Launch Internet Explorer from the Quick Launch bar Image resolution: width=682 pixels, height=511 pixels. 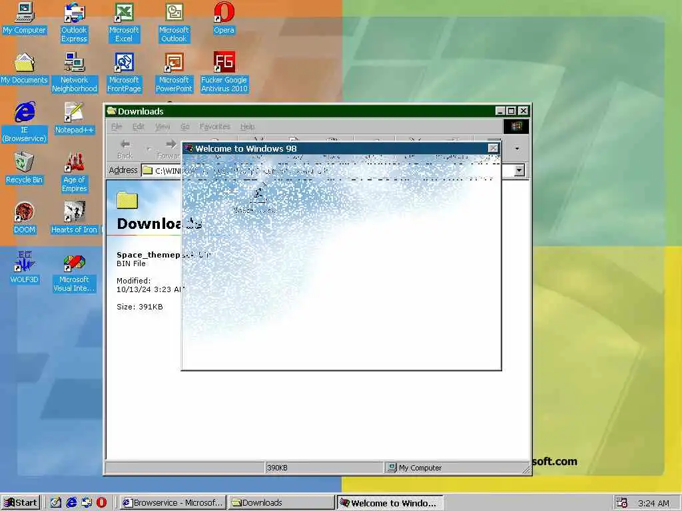click(71, 503)
